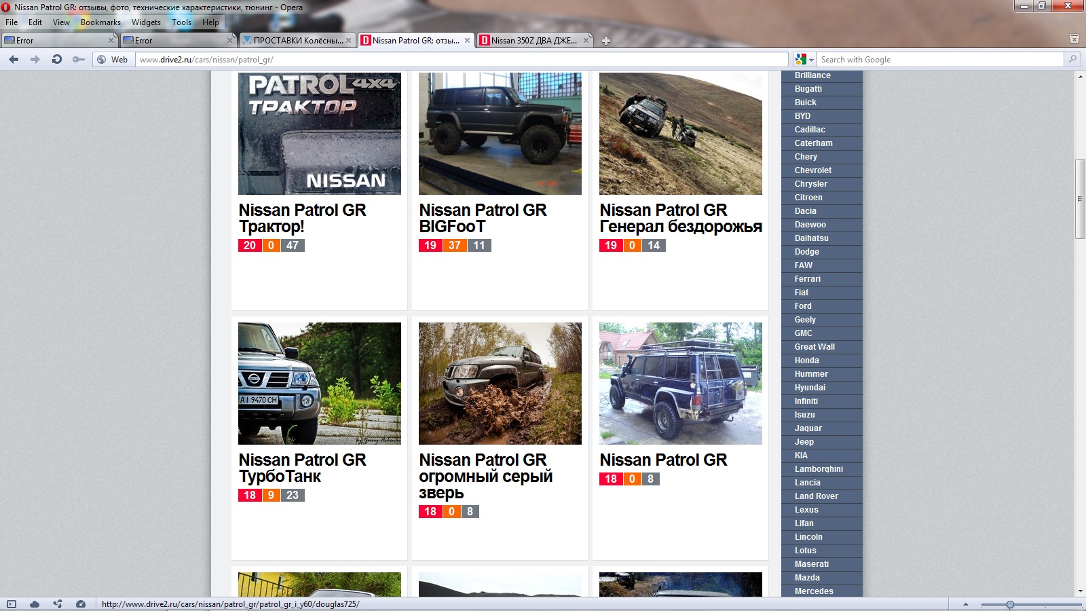Open the View menu
Viewport: 1086px width, 611px height.
coord(61,22)
